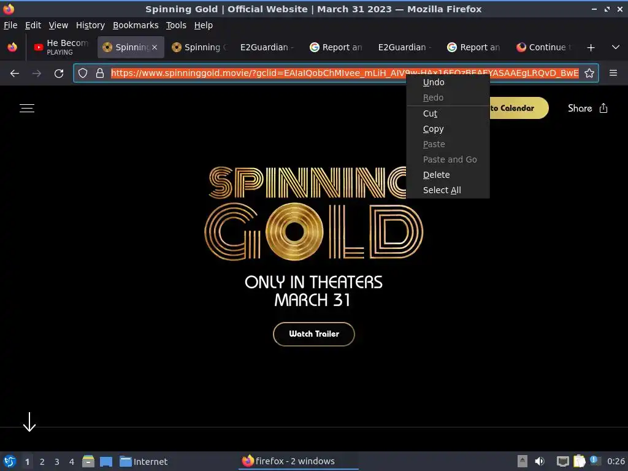The width and height of the screenshot is (628, 471).
Task: Open the desktop start menu icon
Action: pyautogui.click(x=10, y=461)
